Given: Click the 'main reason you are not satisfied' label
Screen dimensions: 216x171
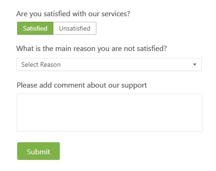Looking at the screenshot, I should [92, 49].
